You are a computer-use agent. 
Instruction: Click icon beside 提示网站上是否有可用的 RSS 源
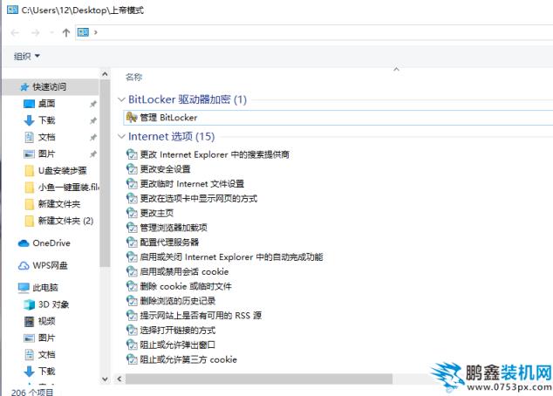tap(132, 316)
